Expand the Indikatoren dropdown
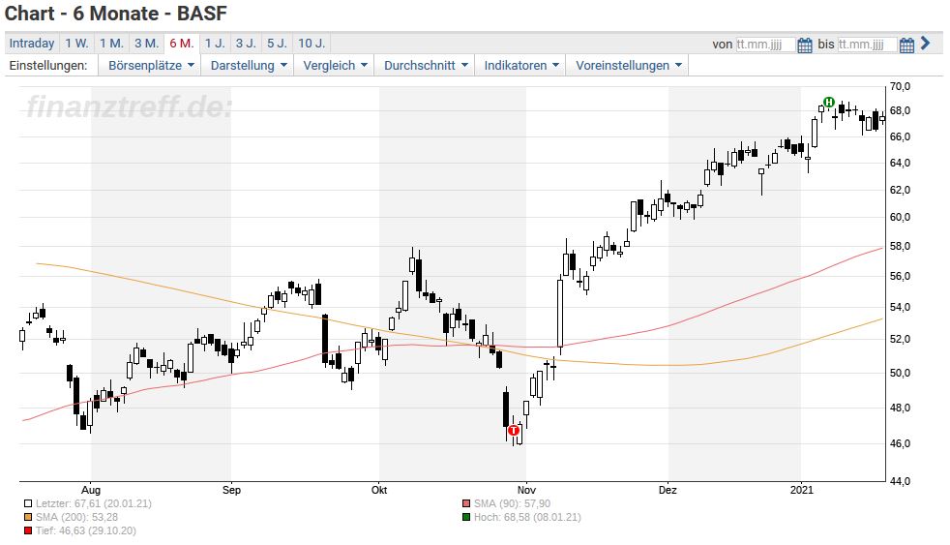The image size is (950, 545). [521, 66]
